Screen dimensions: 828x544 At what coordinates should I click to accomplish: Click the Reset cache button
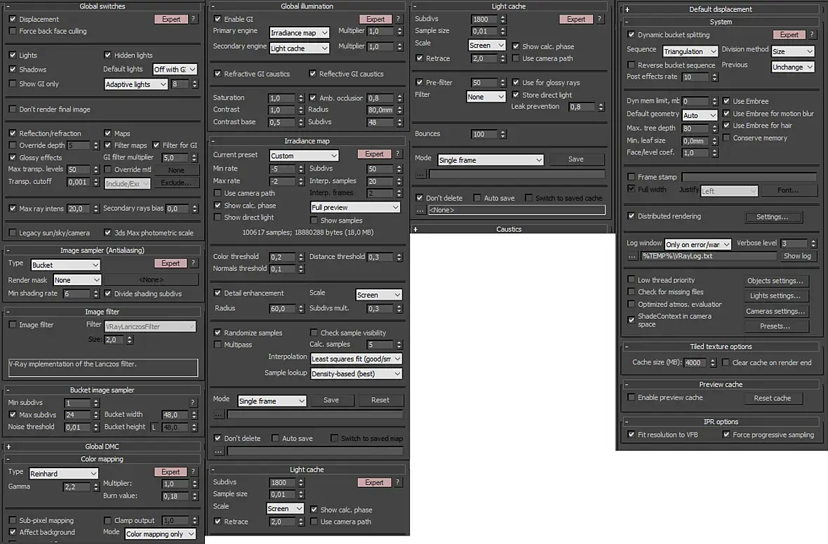coord(772,398)
